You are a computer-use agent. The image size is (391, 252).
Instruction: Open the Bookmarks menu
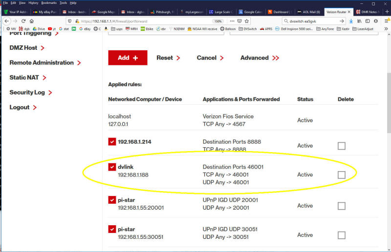[49, 3]
